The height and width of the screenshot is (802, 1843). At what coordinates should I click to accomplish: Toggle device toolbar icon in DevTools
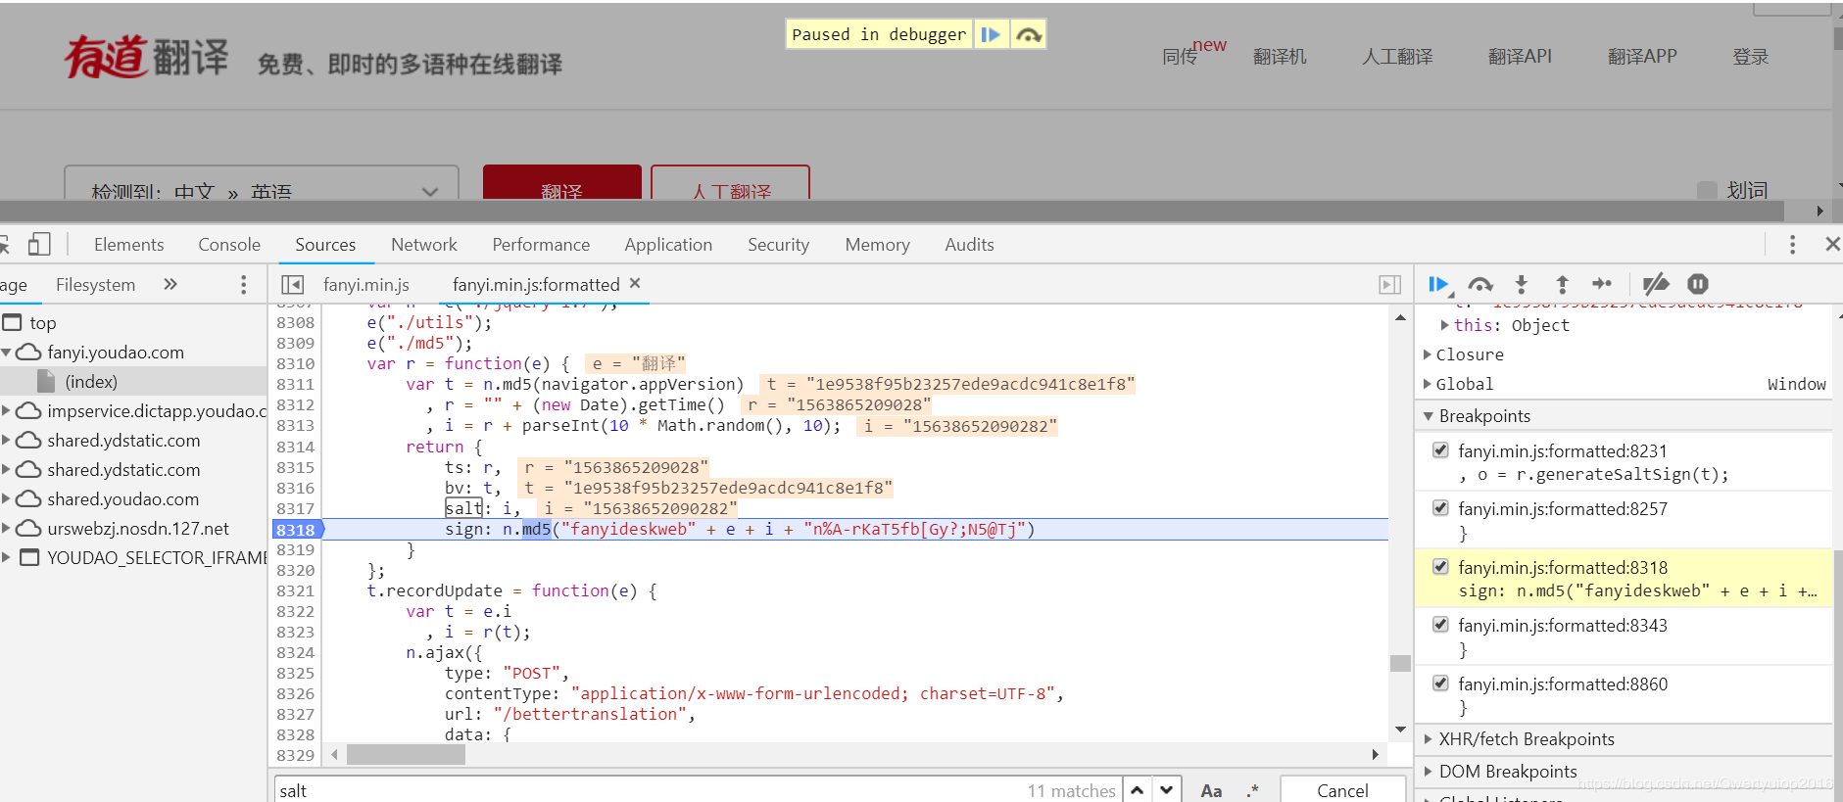(39, 244)
